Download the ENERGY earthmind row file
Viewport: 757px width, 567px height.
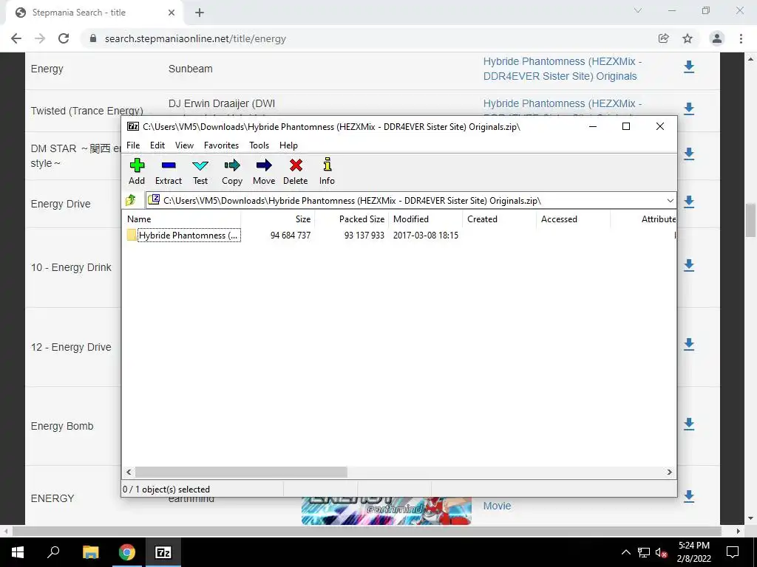(689, 496)
